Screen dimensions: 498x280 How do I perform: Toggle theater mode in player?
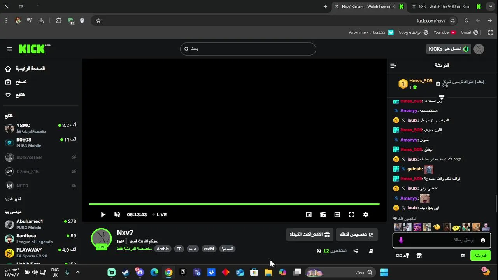pyautogui.click(x=337, y=215)
